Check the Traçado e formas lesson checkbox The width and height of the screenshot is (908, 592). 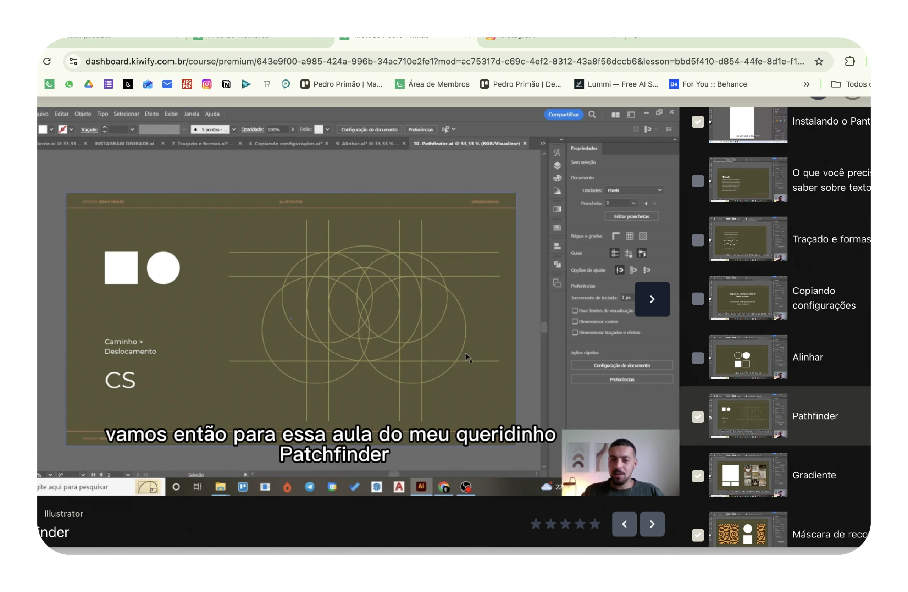(698, 240)
